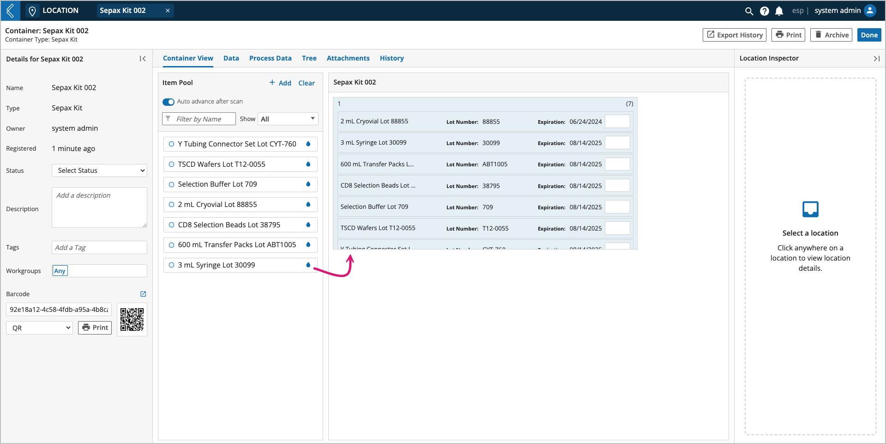886x444 pixels.
Task: Click drop icon on Selection Buffer Lot 709
Action: click(x=308, y=184)
